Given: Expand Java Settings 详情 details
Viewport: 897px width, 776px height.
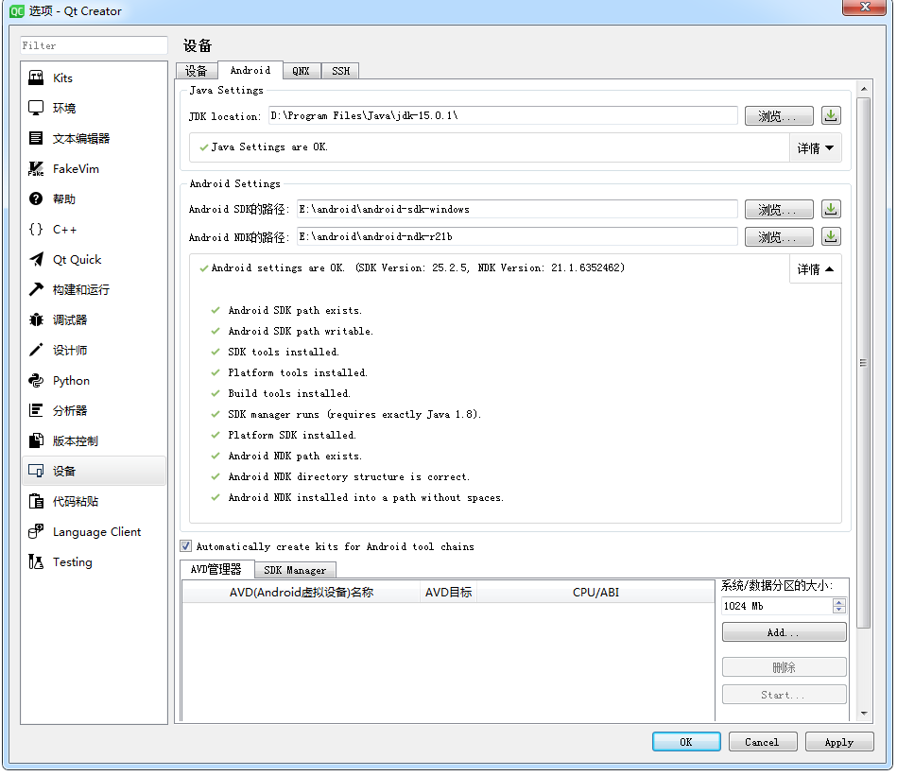Looking at the screenshot, I should 815,148.
